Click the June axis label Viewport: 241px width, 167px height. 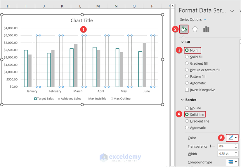(x=146, y=91)
